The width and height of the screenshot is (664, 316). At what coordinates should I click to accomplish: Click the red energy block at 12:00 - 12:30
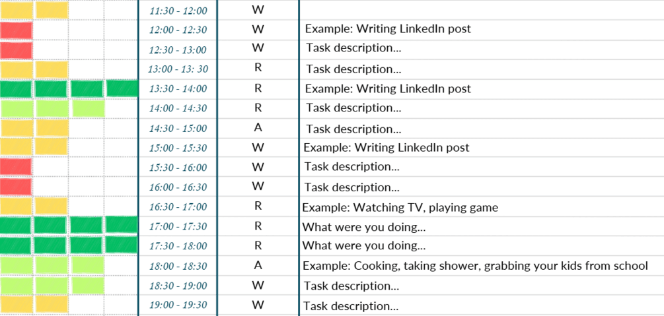[17, 30]
